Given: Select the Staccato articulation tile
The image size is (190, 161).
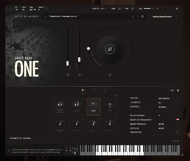Looking at the screenshot, I should pyautogui.click(x=77, y=126).
